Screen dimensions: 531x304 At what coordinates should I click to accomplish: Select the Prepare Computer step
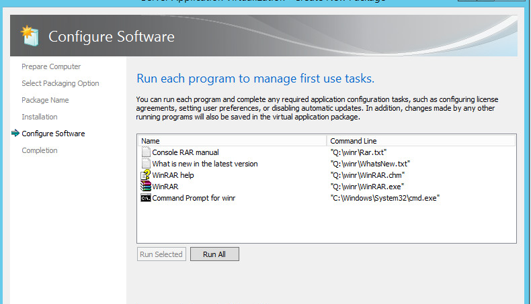click(x=51, y=66)
